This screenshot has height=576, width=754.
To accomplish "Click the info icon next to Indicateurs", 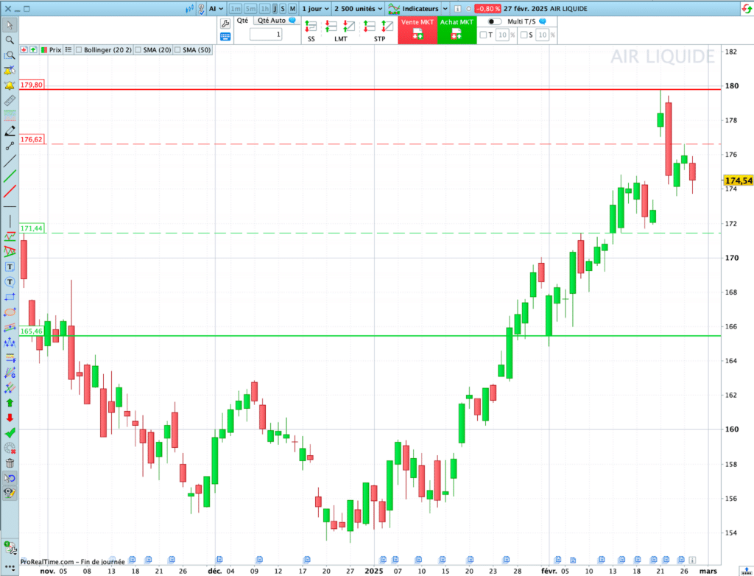I will tap(457, 9).
